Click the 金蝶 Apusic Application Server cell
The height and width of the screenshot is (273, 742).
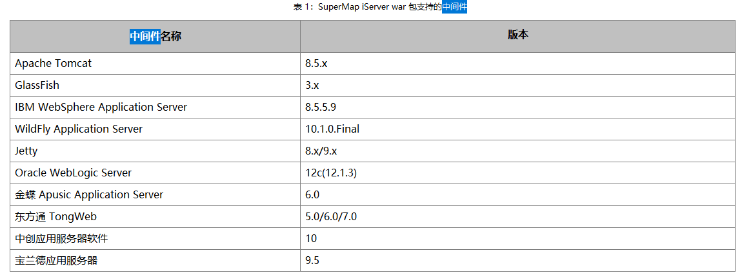click(155, 194)
